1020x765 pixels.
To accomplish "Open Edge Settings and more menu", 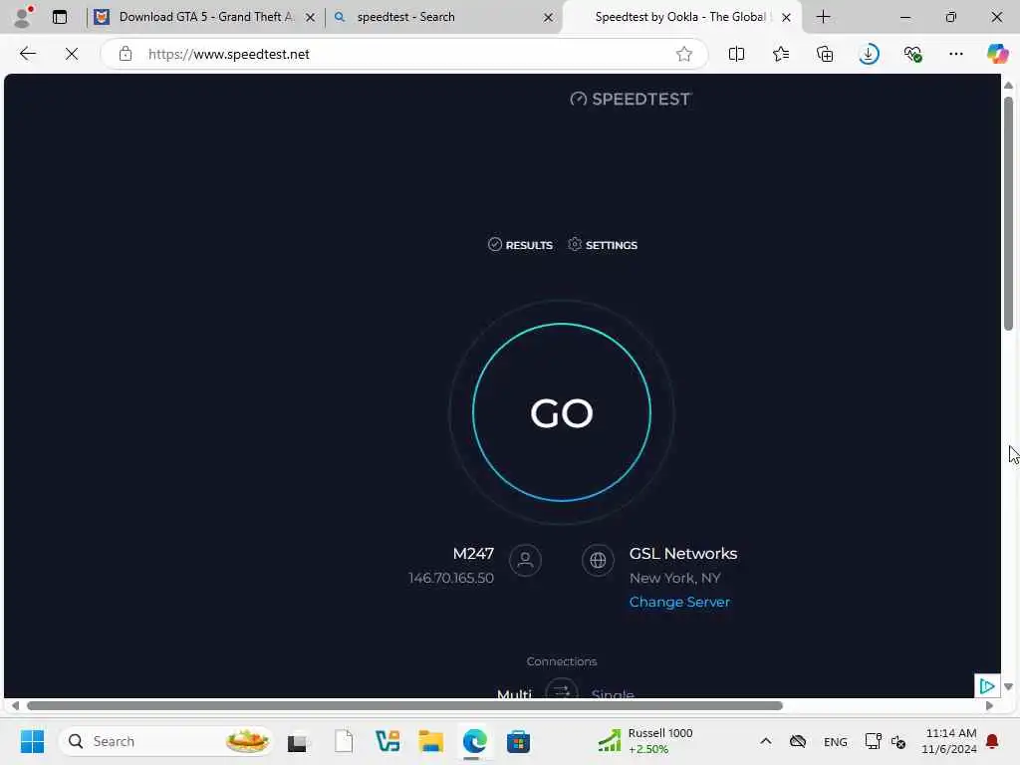I will (955, 54).
